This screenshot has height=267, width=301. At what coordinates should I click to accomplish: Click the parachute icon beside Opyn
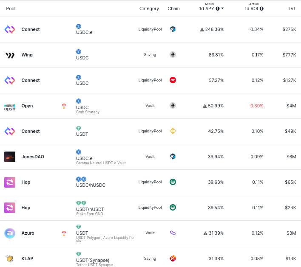(64, 106)
